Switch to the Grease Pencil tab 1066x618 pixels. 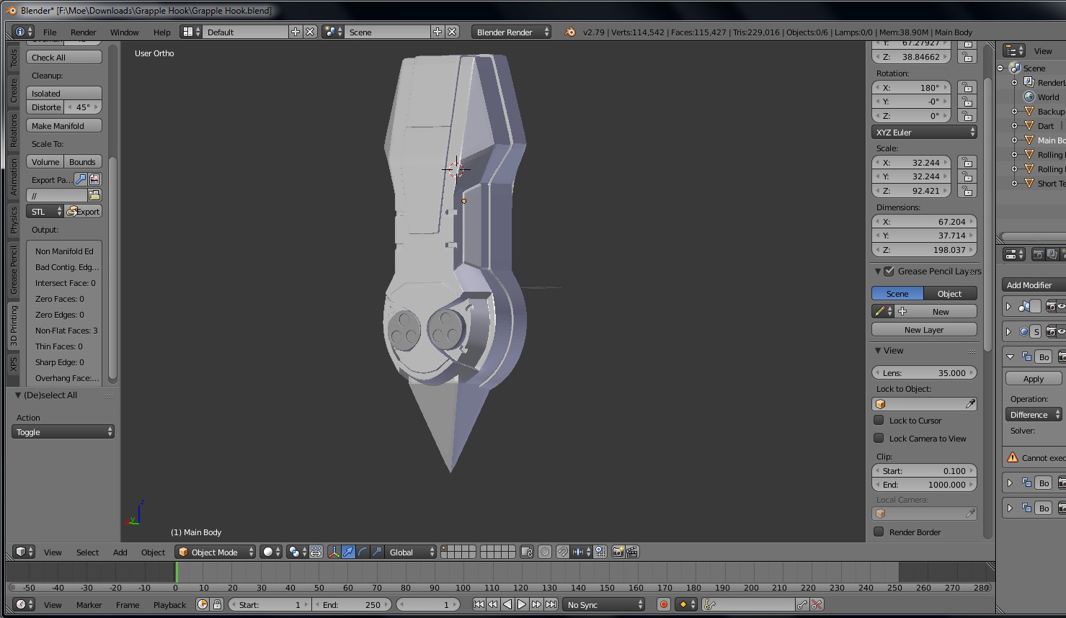coord(14,270)
